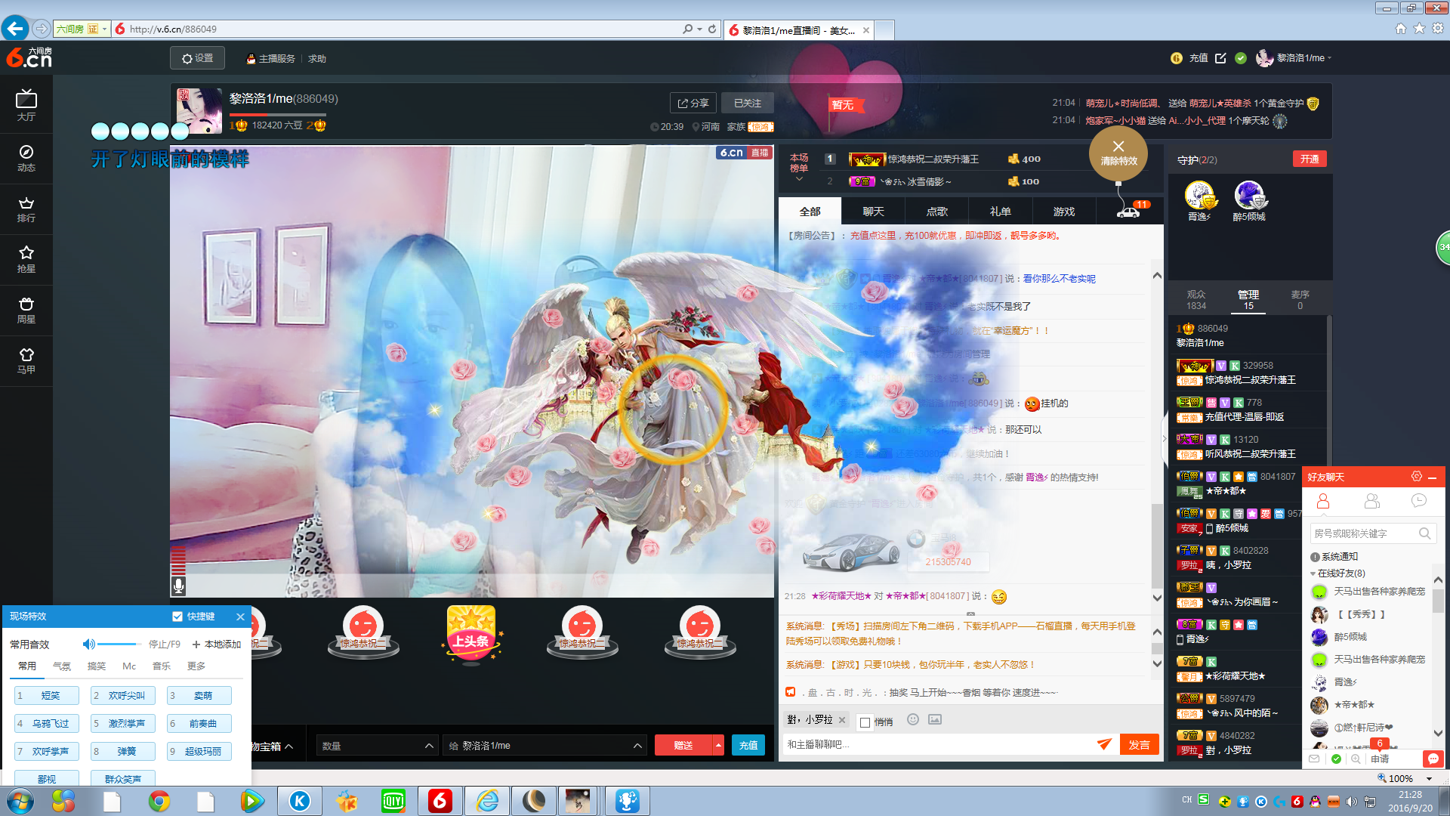
Task: Open the iQIYI icon in the taskbar
Action: click(393, 801)
